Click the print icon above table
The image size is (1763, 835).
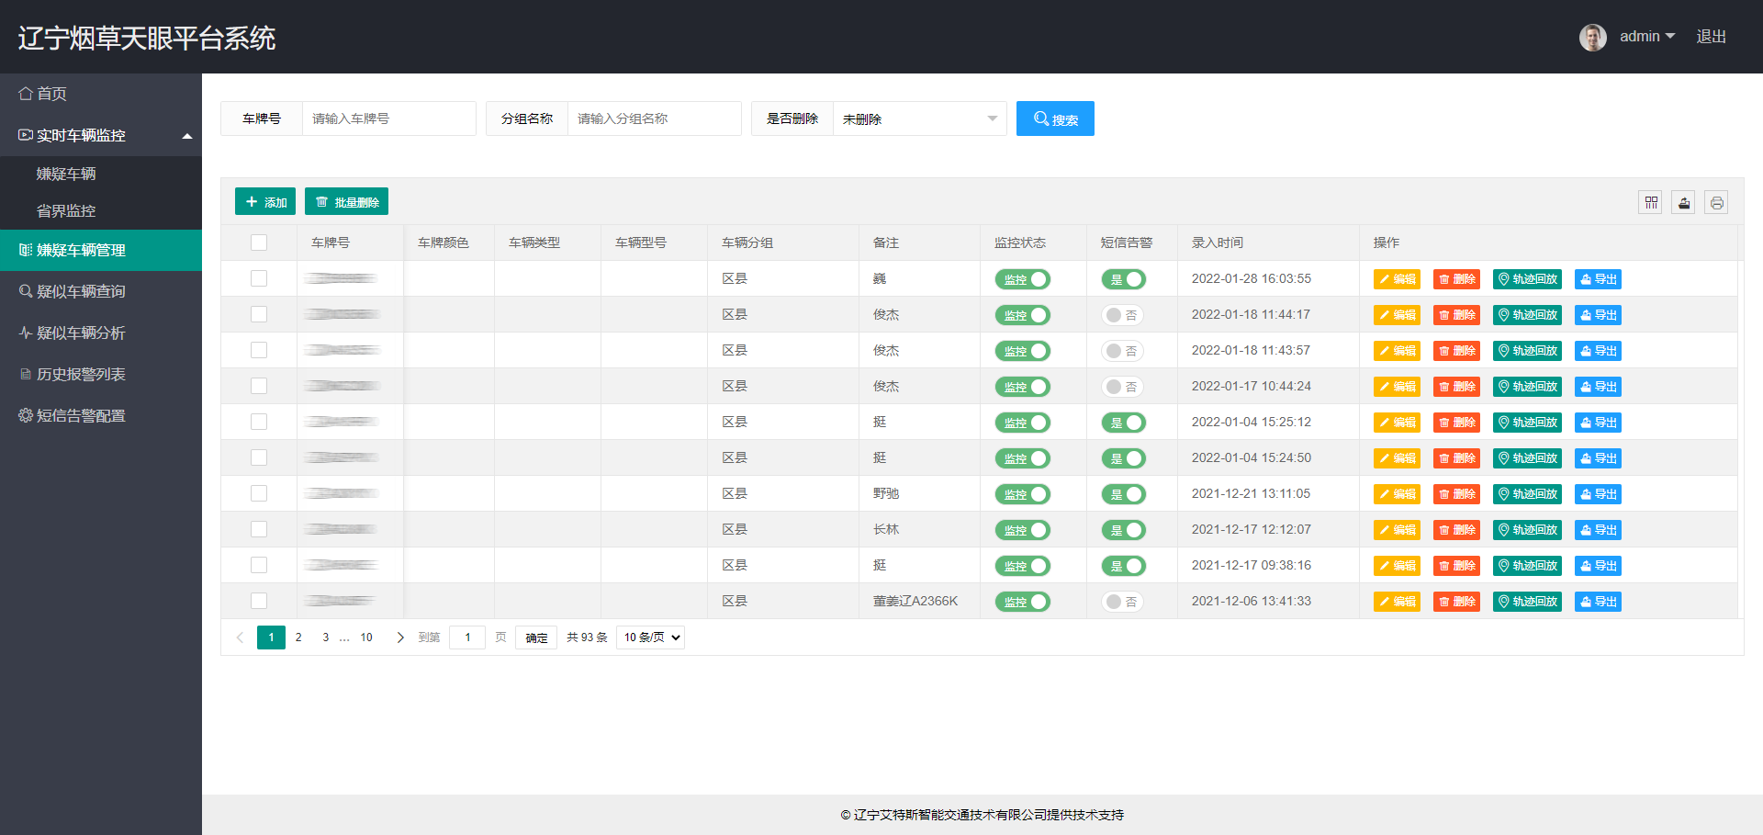tap(1716, 202)
